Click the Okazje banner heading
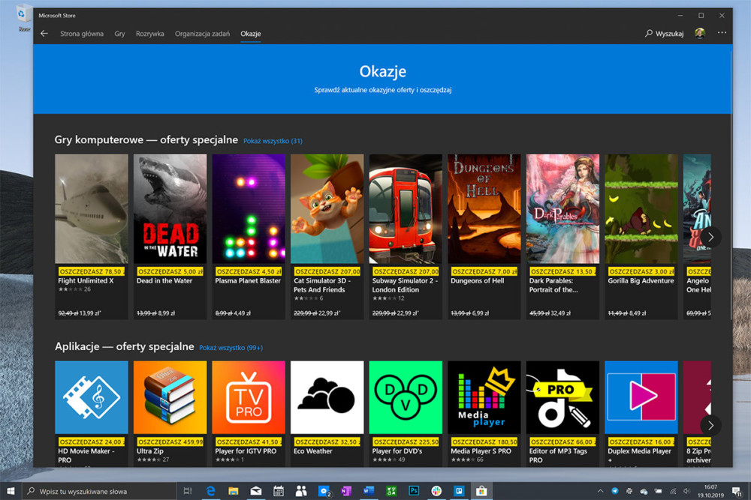This screenshot has width=751, height=500. (383, 71)
